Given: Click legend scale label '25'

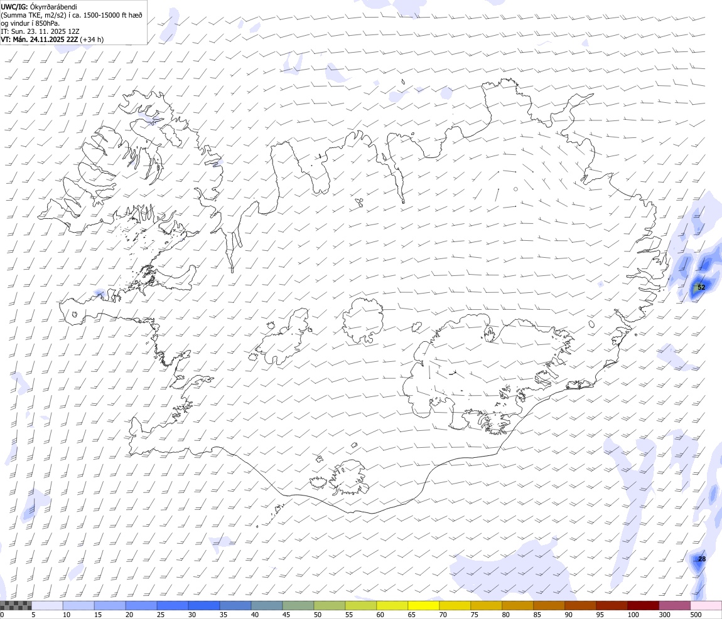Looking at the screenshot, I should (161, 615).
